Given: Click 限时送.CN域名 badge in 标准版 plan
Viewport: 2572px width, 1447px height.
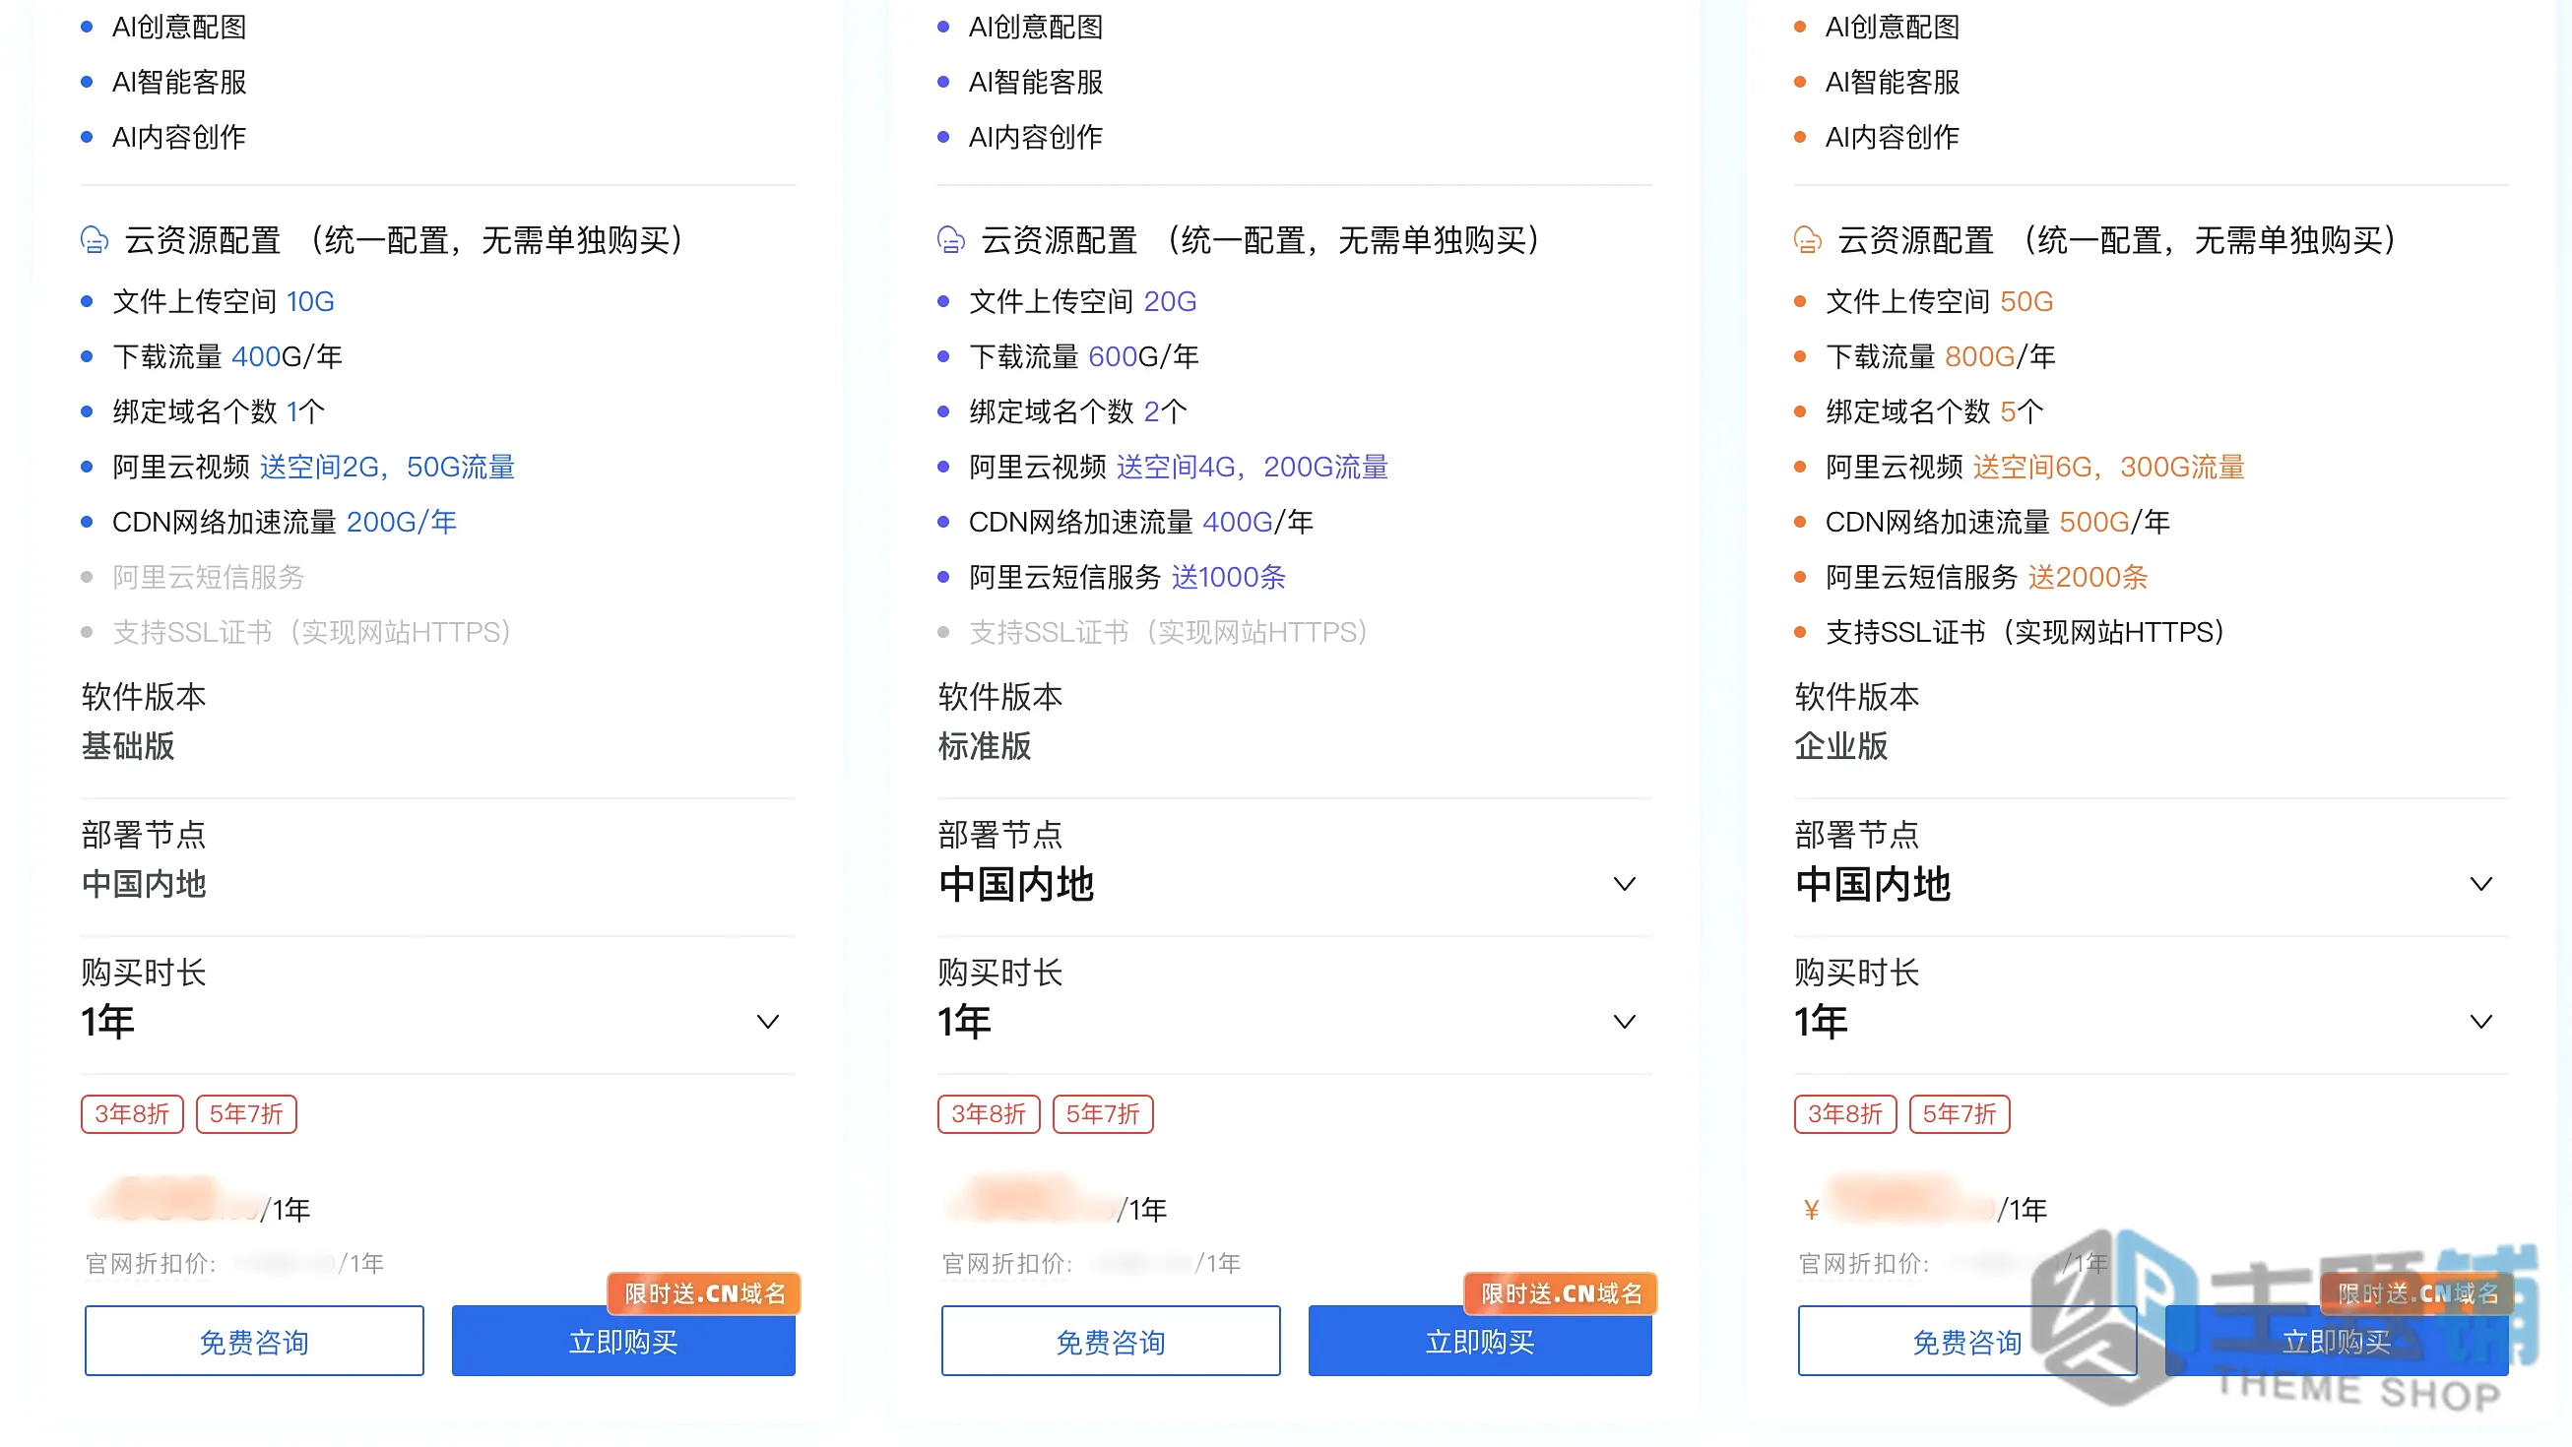Looking at the screenshot, I should click(1562, 1293).
